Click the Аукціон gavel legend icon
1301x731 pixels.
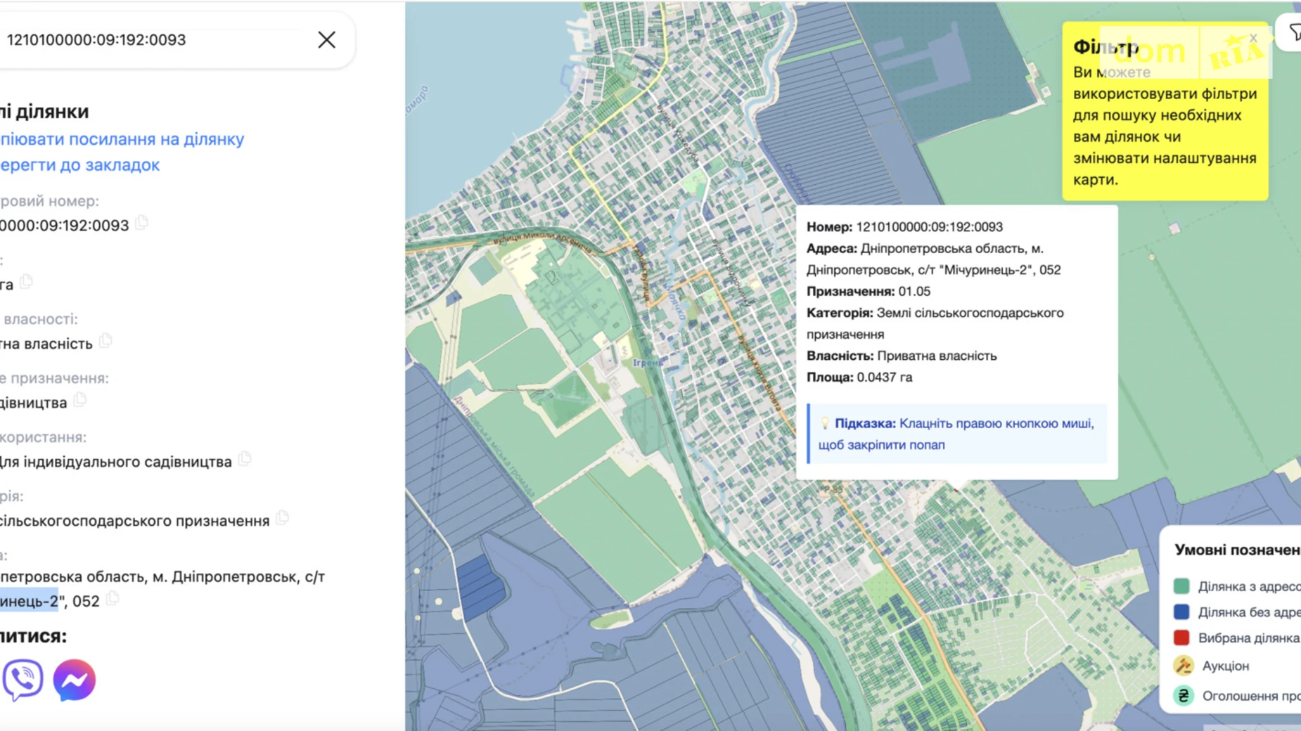click(1183, 666)
